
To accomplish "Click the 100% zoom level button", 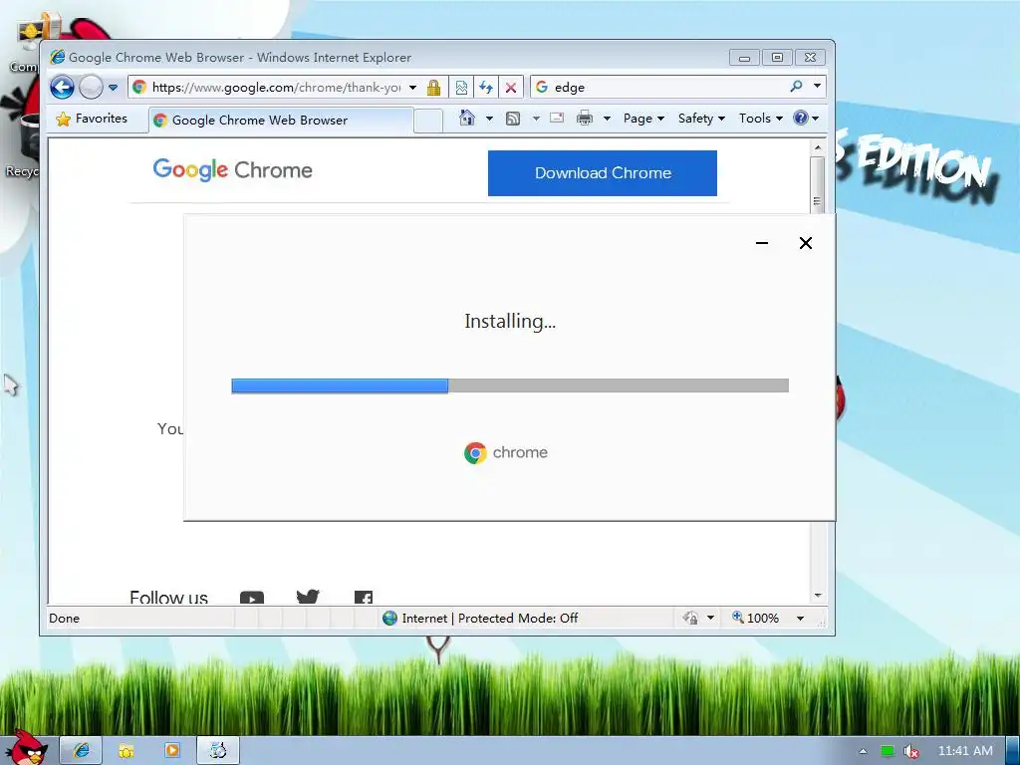I will (x=755, y=618).
